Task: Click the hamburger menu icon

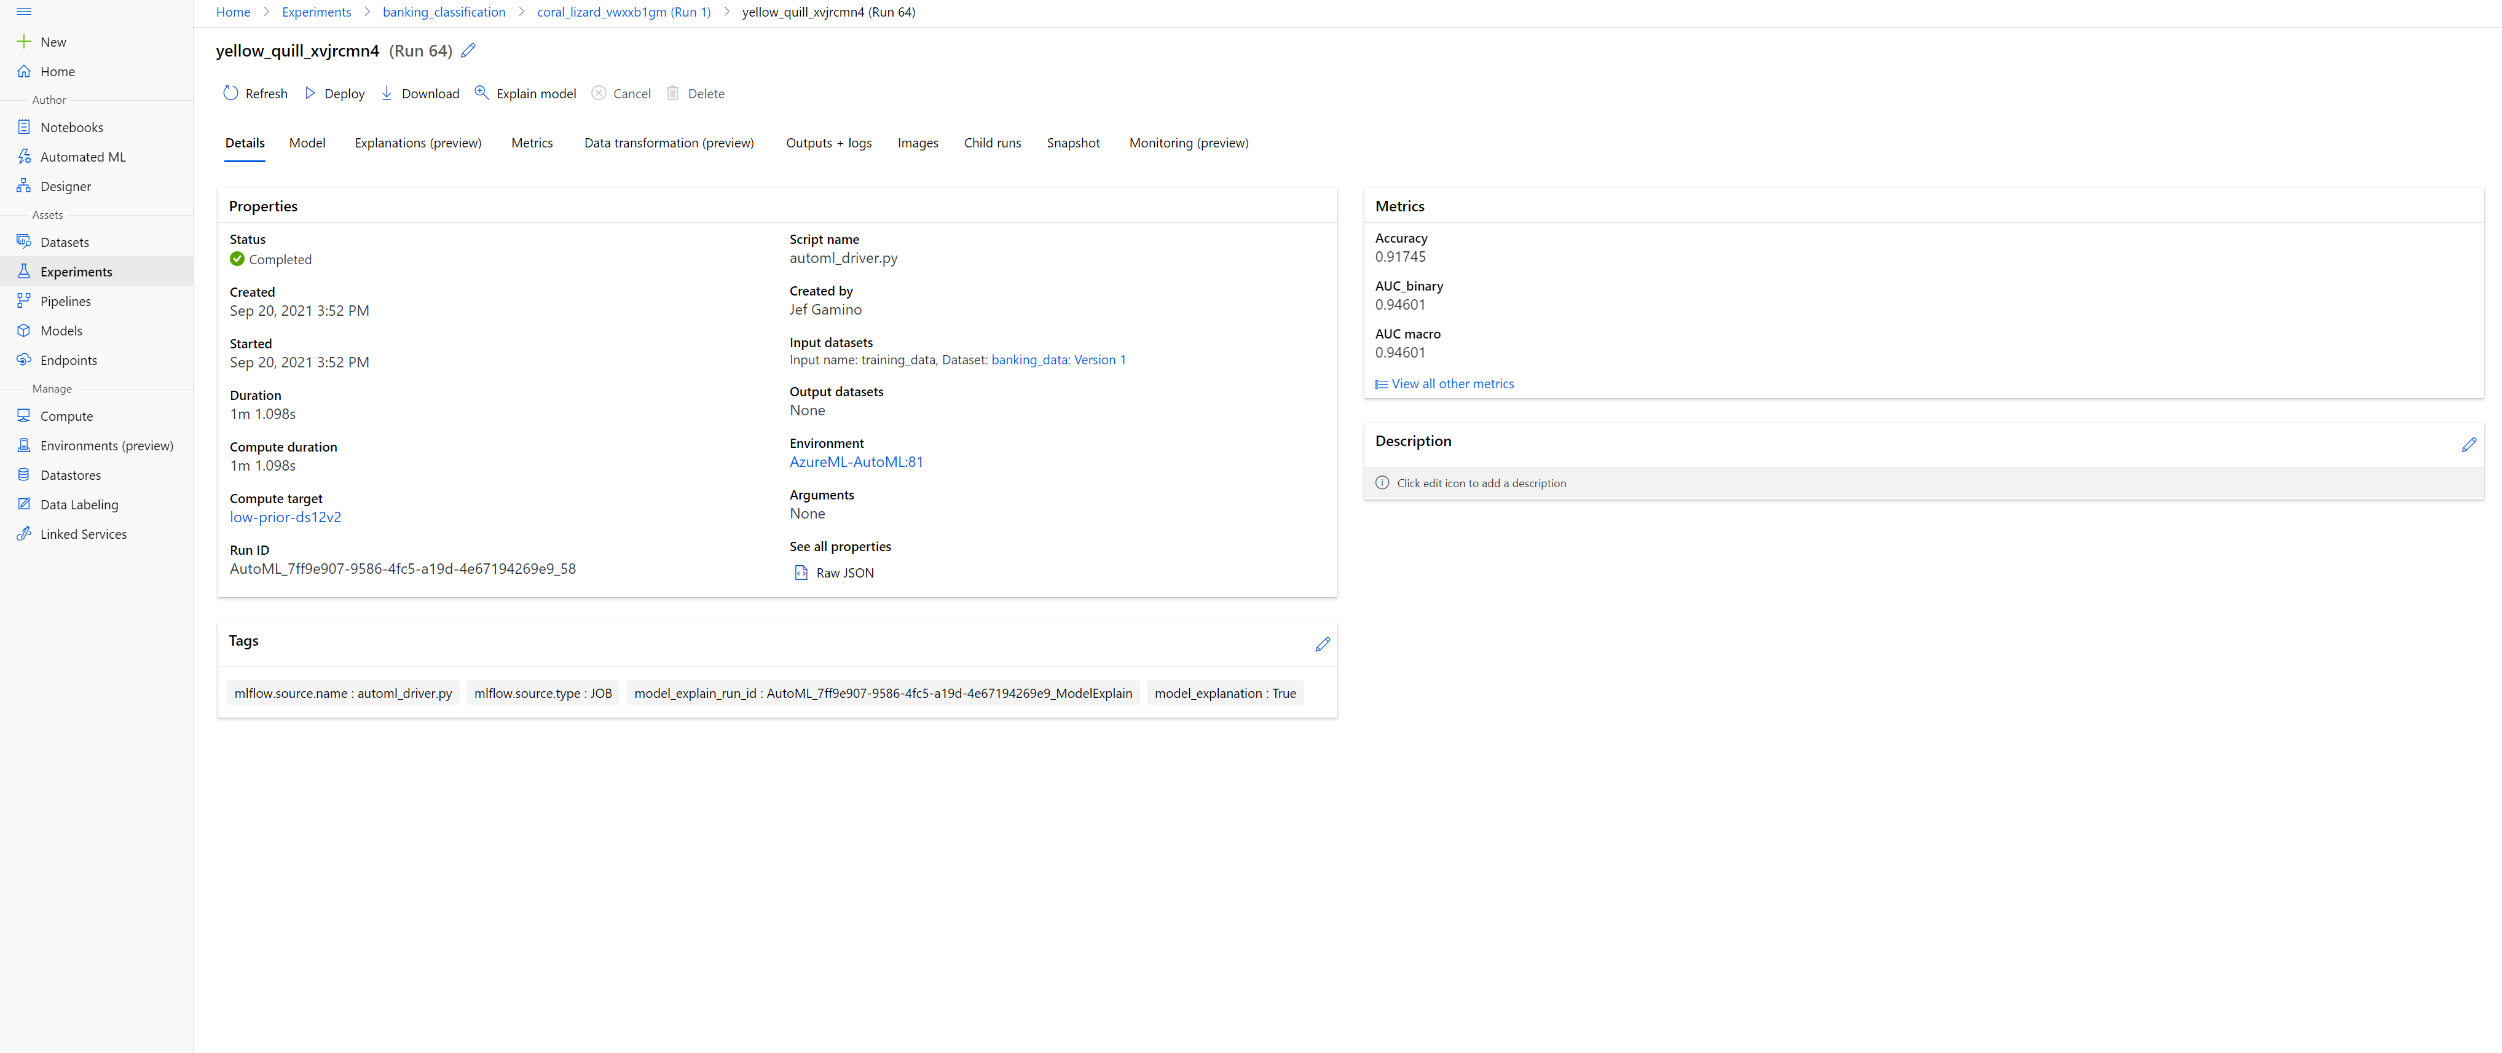Action: point(25,12)
